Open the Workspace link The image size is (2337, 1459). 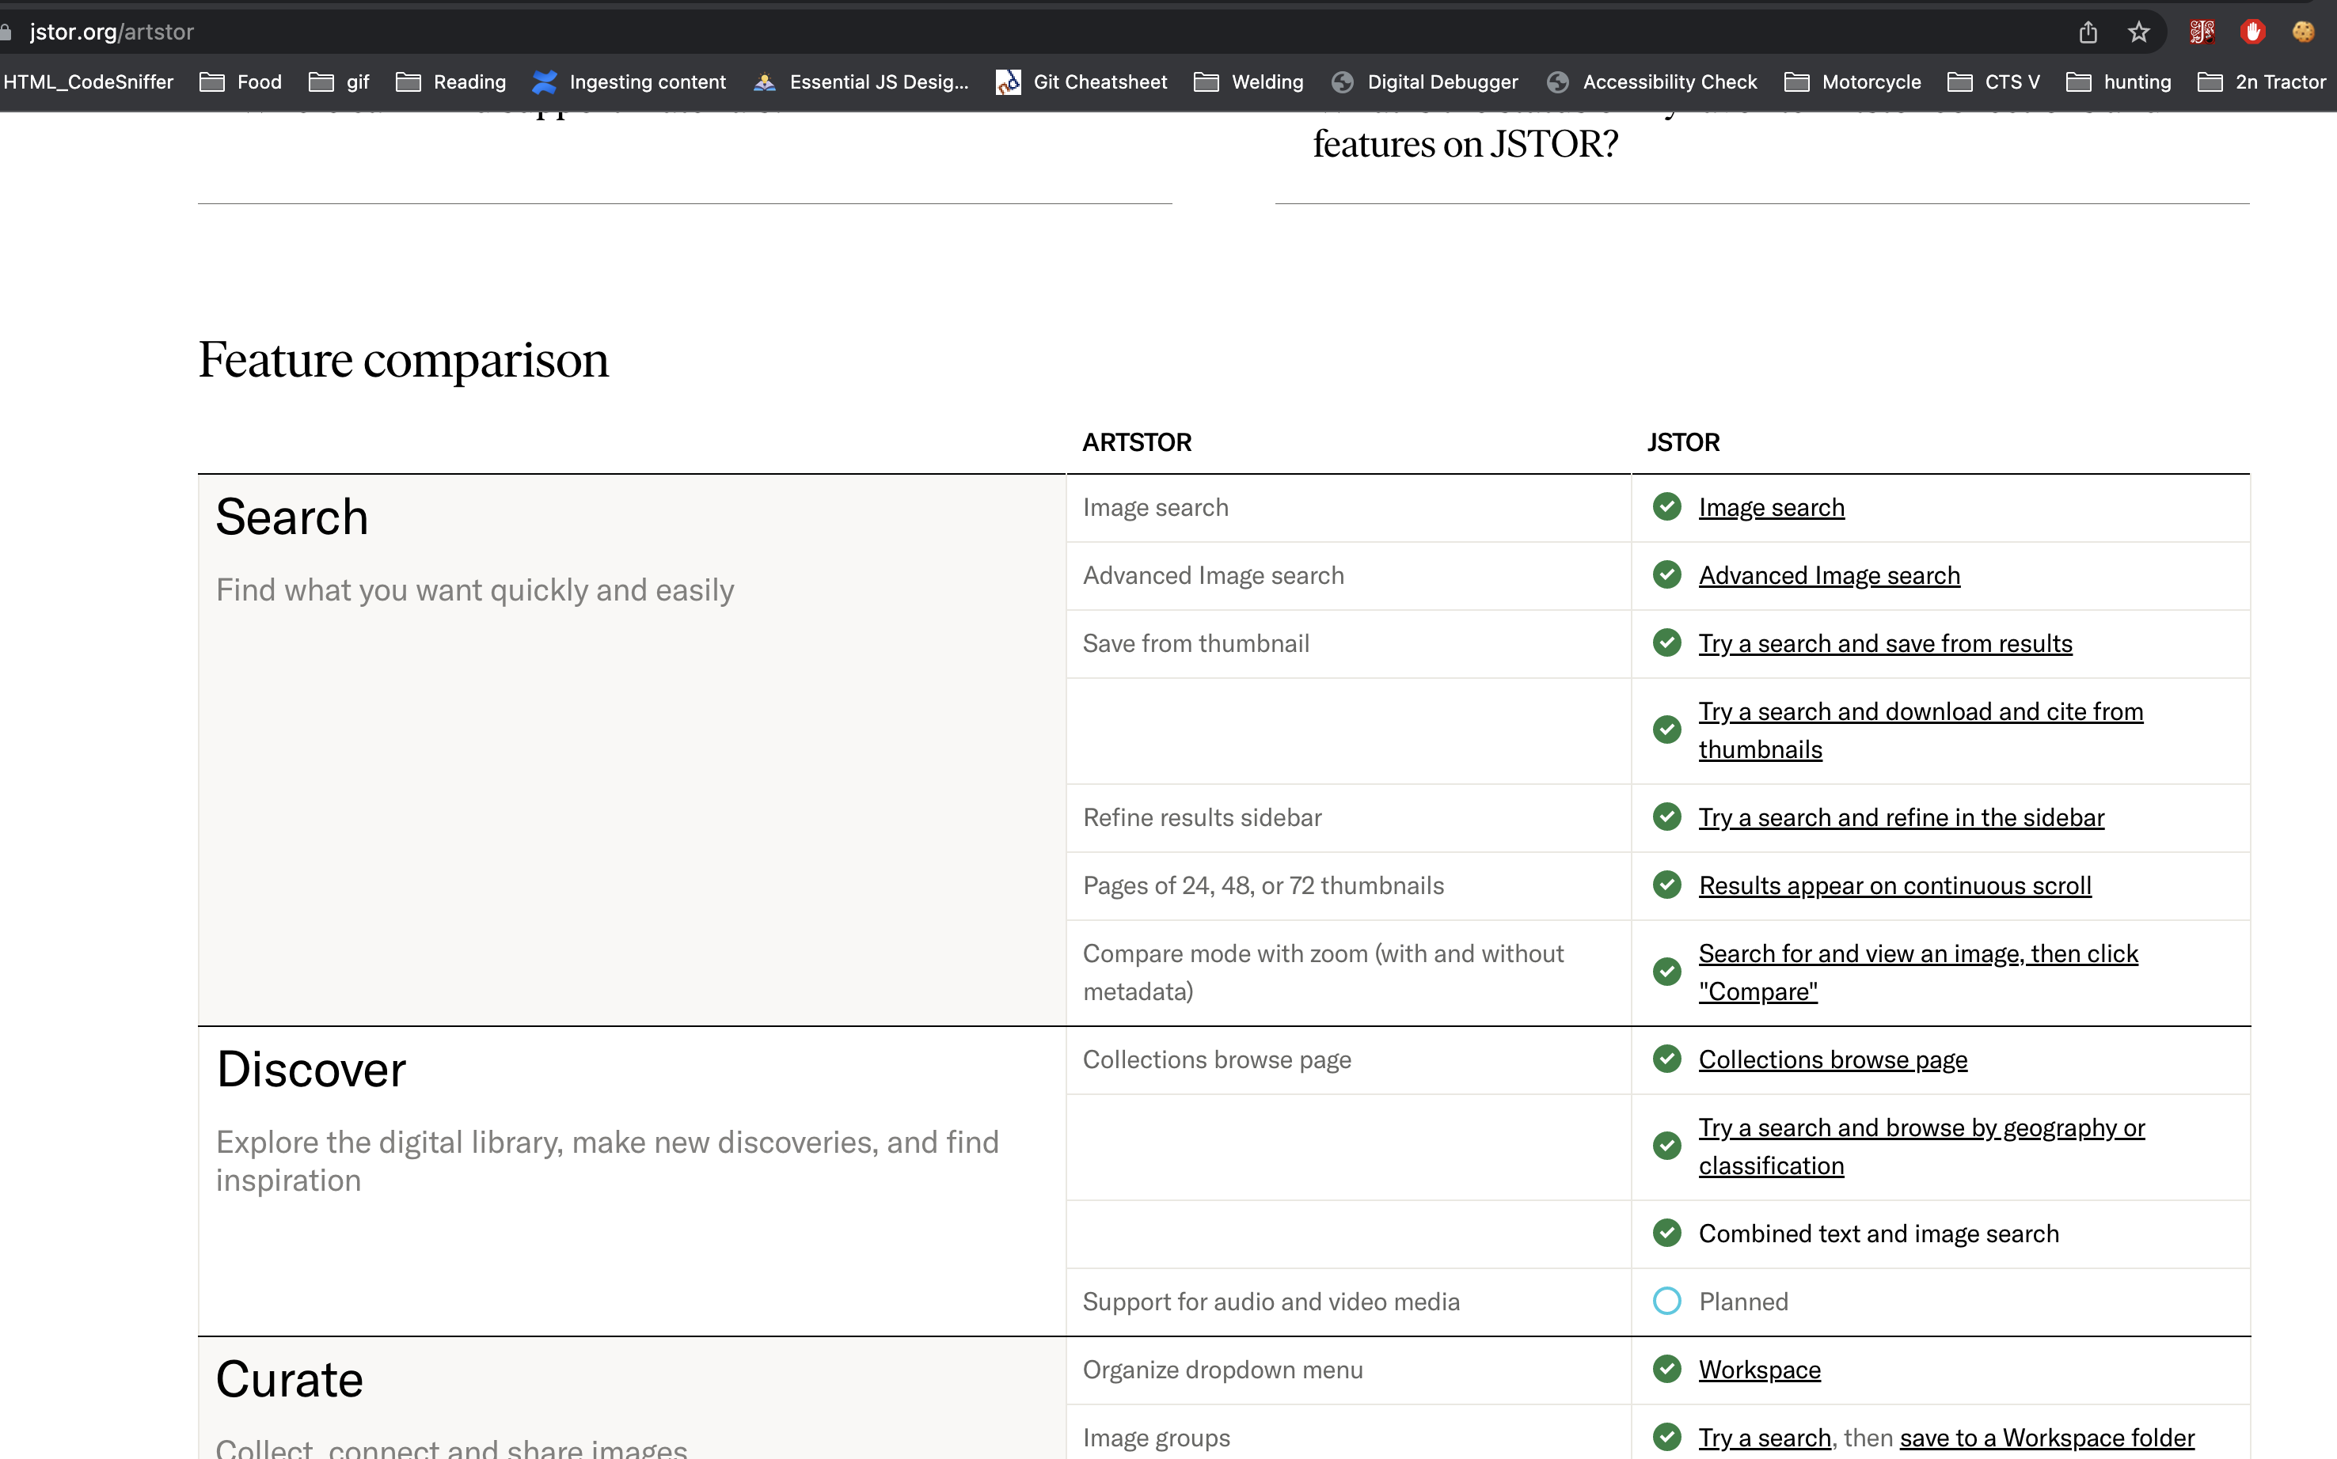click(x=1760, y=1370)
